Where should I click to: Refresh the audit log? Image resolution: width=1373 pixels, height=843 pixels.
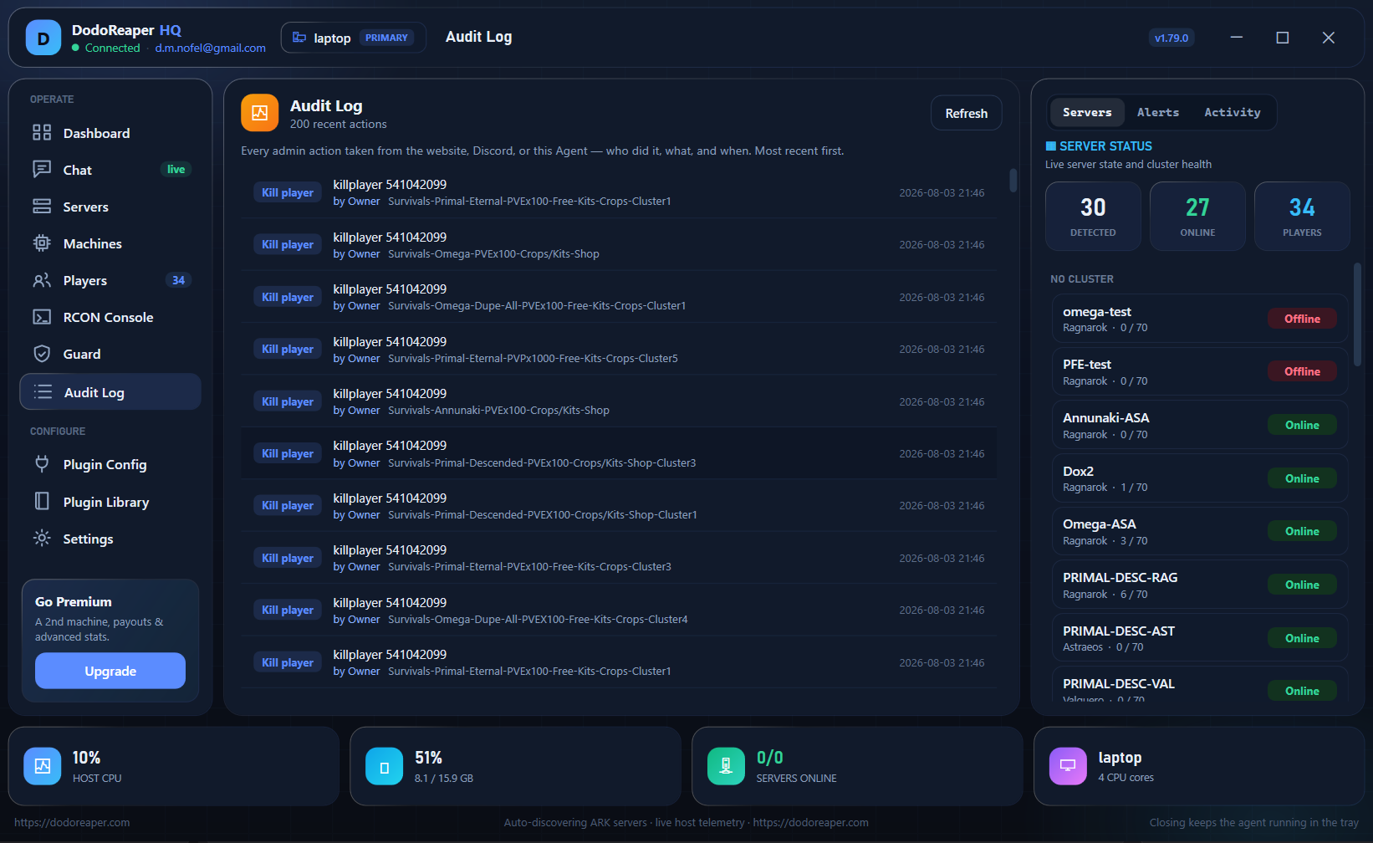coord(966,113)
